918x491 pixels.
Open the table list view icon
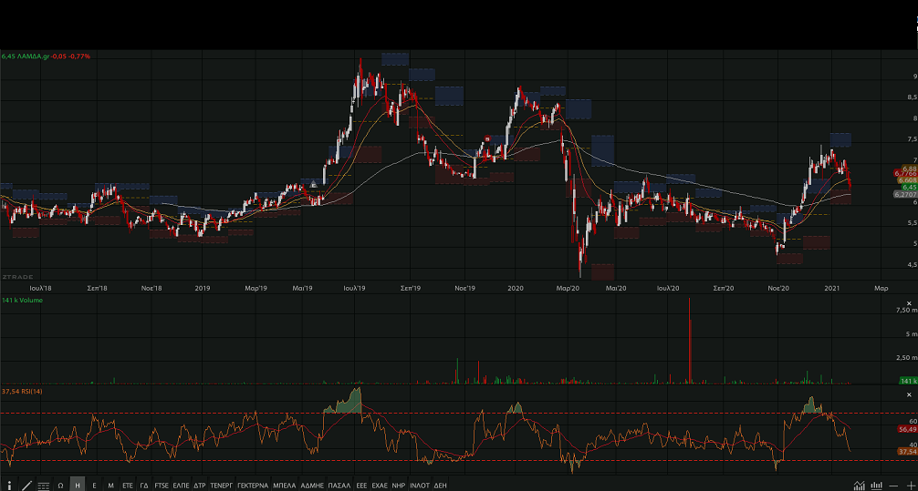tap(43, 486)
